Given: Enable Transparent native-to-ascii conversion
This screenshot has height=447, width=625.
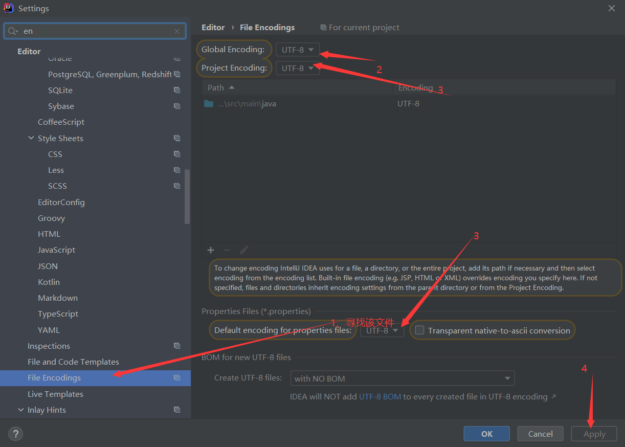Looking at the screenshot, I should point(420,330).
